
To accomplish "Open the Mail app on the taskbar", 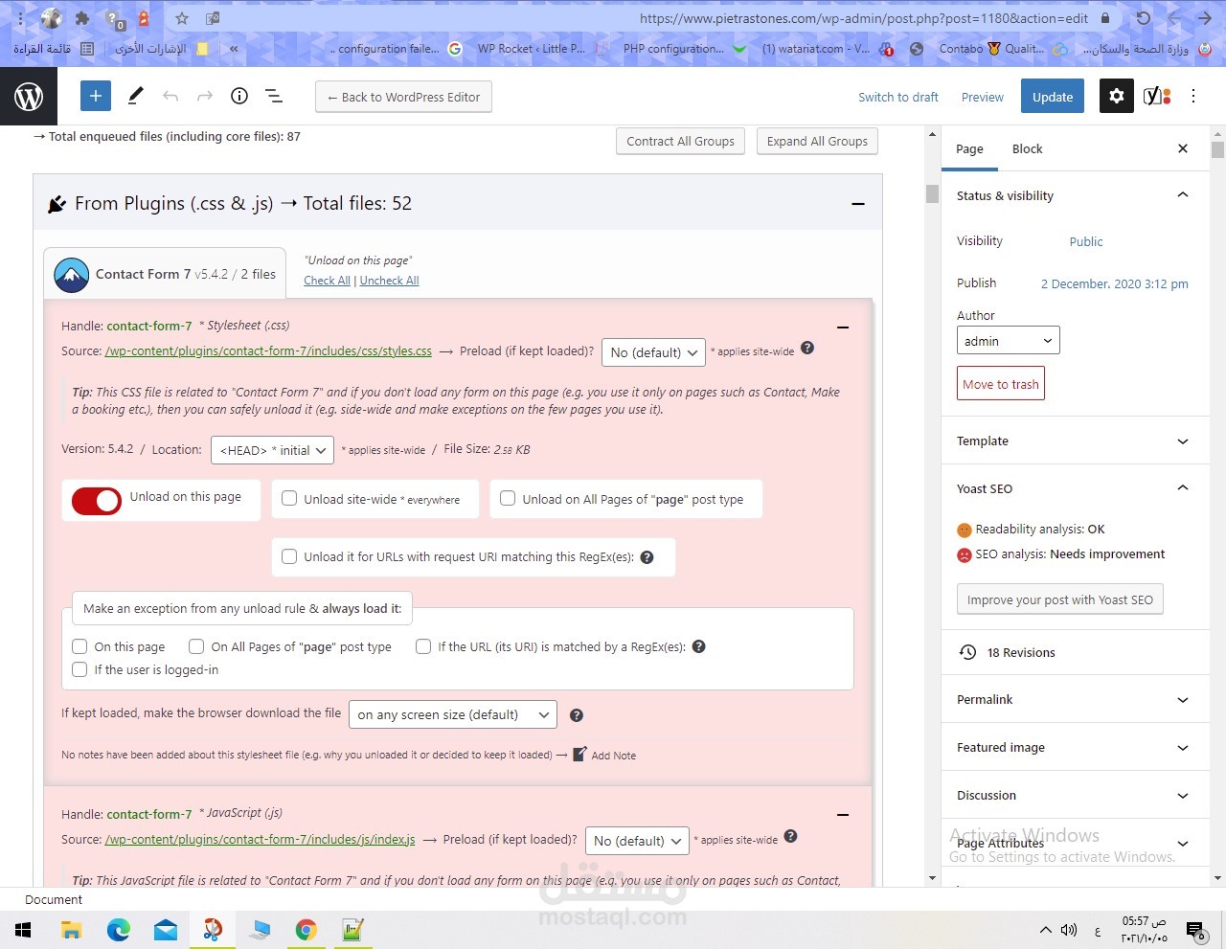I will (166, 930).
